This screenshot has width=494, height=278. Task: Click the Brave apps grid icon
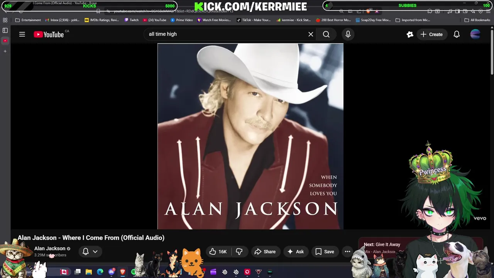point(5,20)
